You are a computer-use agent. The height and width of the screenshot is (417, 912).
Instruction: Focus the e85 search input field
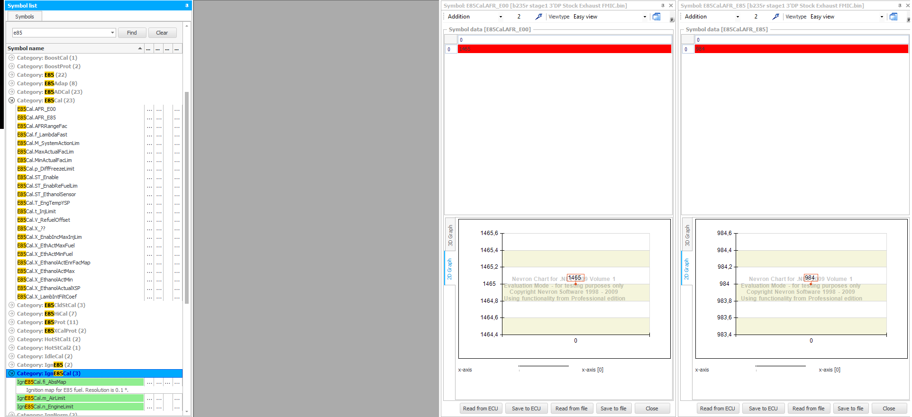click(61, 33)
